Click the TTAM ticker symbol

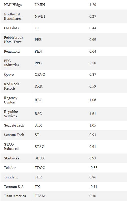40,196
